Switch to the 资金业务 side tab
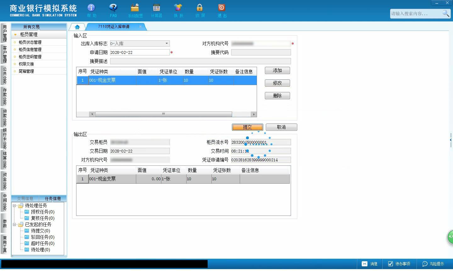453x271 pixels. [x=5, y=181]
